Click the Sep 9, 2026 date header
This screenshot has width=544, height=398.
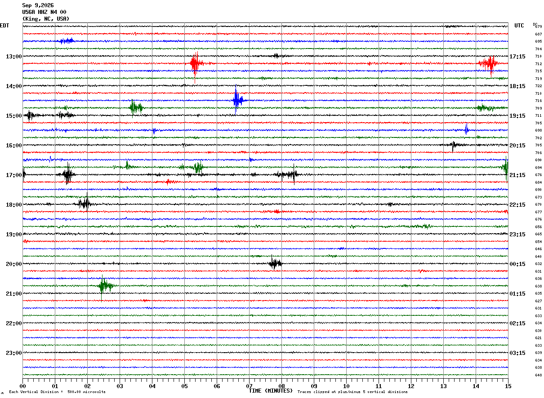[x=38, y=5]
